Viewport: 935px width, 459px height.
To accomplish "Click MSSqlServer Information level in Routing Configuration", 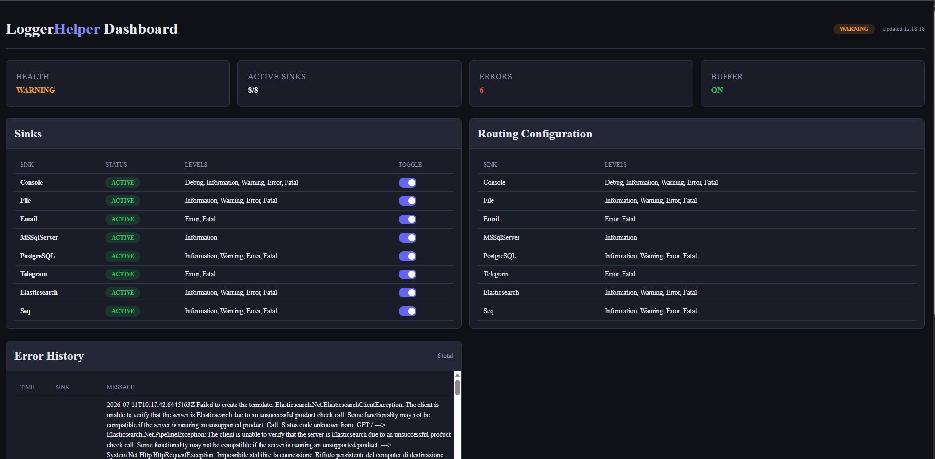I will point(621,238).
